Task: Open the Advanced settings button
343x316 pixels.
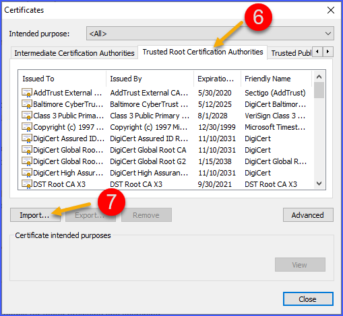Action: 308,215
